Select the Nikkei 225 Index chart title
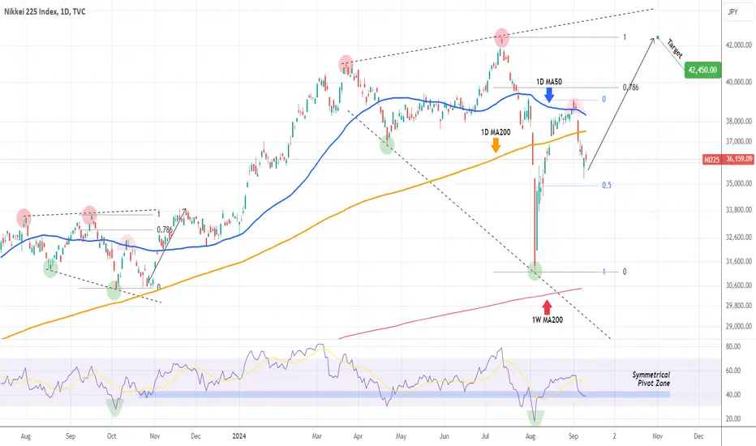 pos(45,11)
